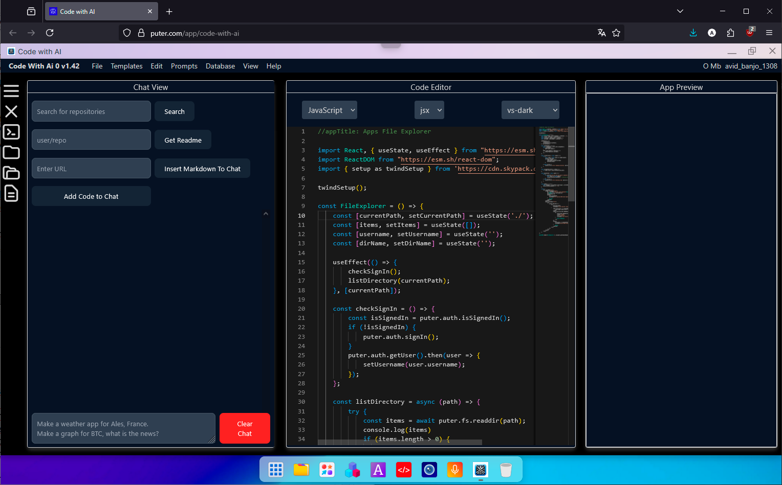Change the vs-dark theme dropdown
782x485 pixels.
[x=530, y=109]
